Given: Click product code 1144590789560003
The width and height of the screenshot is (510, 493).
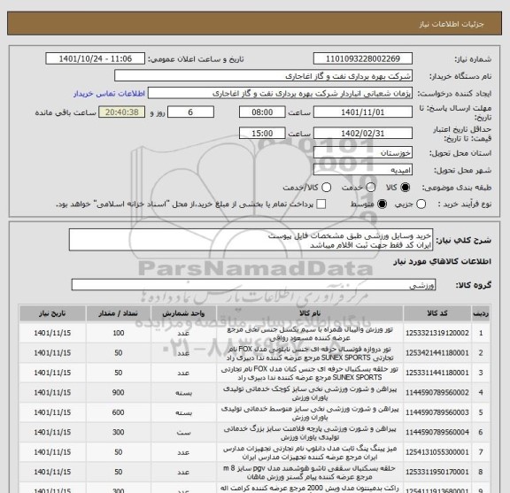Looking at the screenshot, I should pyautogui.click(x=437, y=412).
